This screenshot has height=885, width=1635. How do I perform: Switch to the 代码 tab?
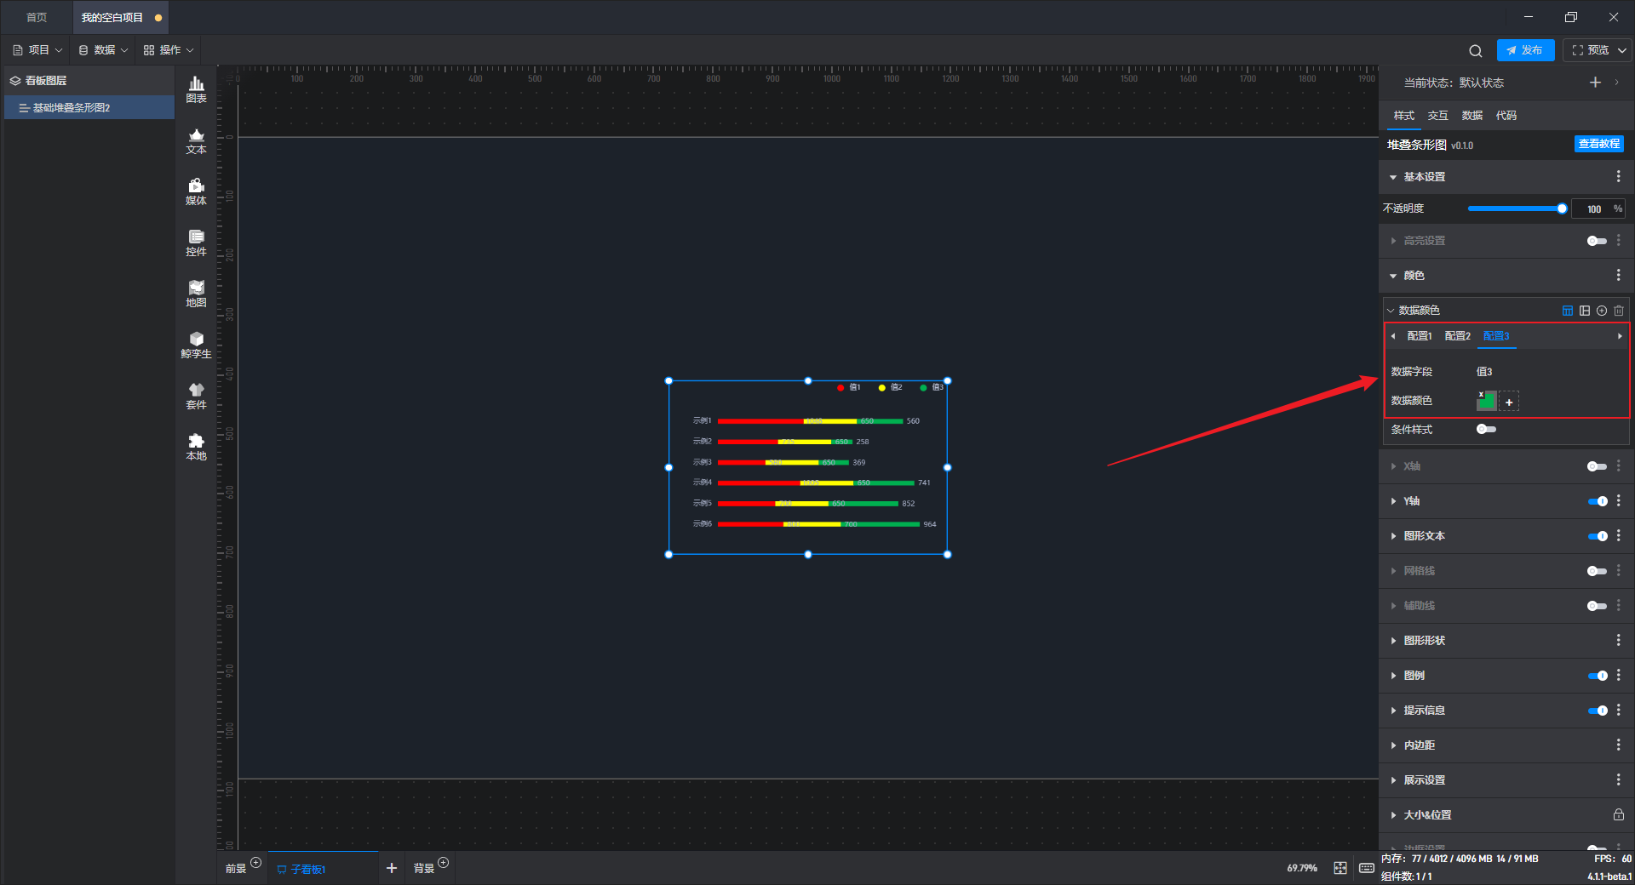pyautogui.click(x=1506, y=116)
